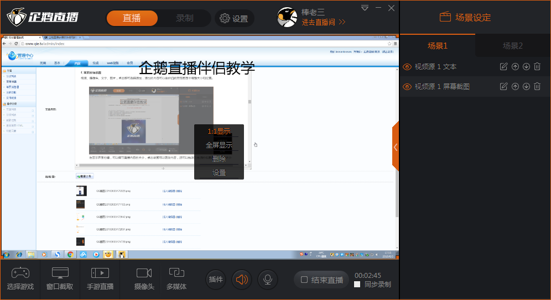The width and height of the screenshot is (551, 300).
Task: Delete the 视频源 1 文本 source
Action: (537, 66)
